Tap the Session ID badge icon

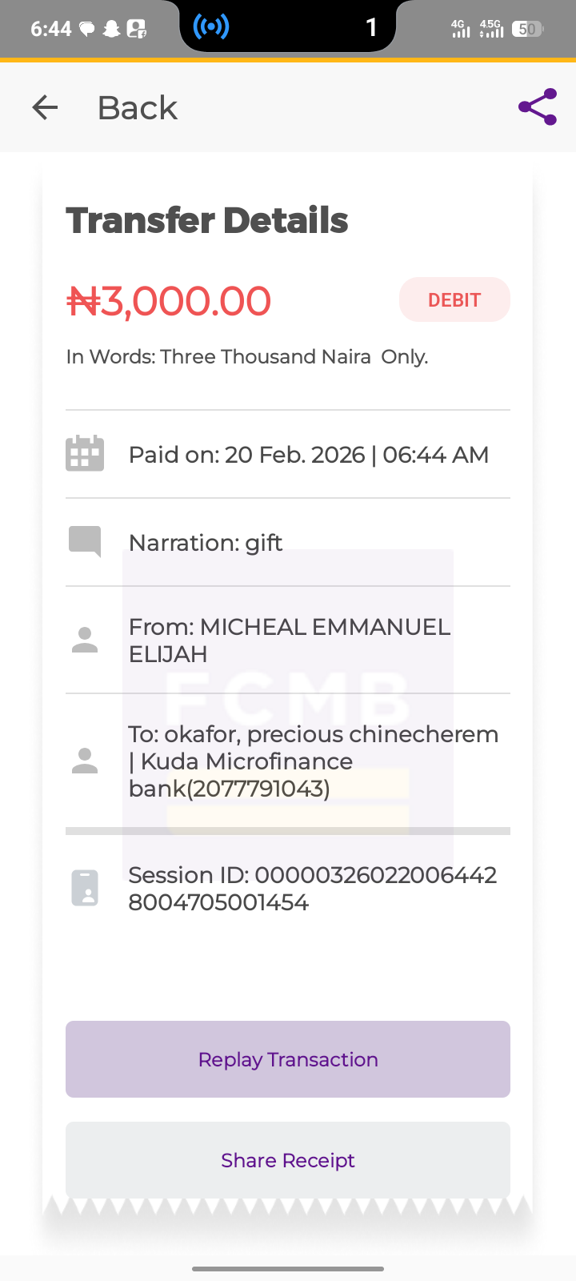pos(85,888)
